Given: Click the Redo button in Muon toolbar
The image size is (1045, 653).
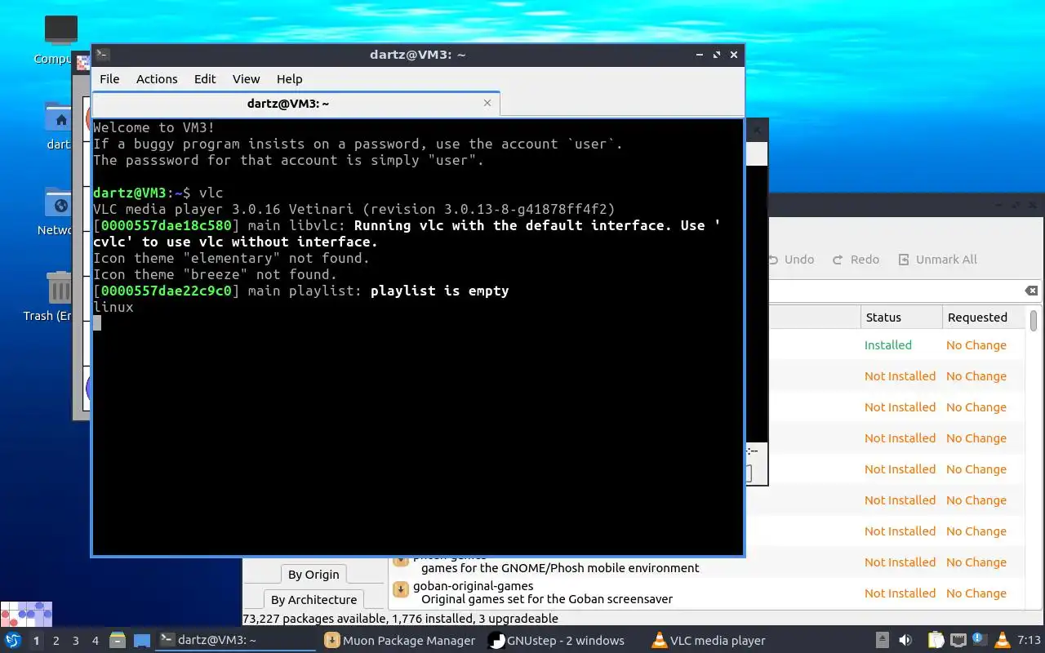Looking at the screenshot, I should (x=856, y=260).
